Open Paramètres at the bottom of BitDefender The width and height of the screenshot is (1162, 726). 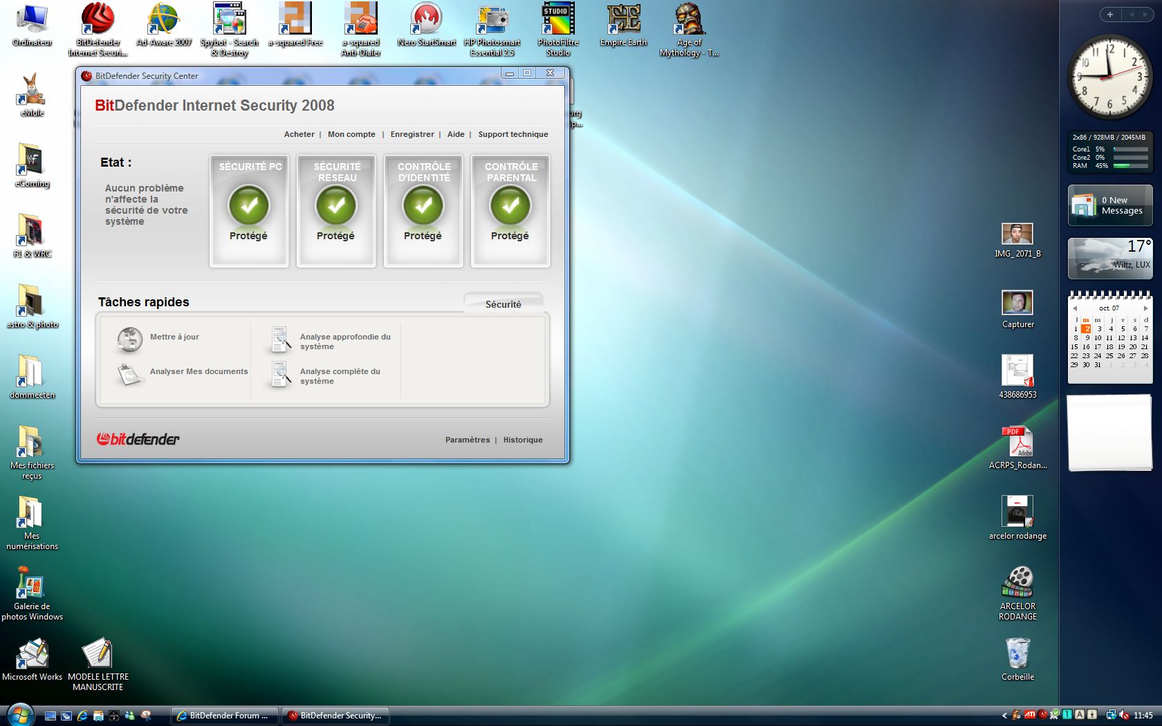[x=468, y=440]
